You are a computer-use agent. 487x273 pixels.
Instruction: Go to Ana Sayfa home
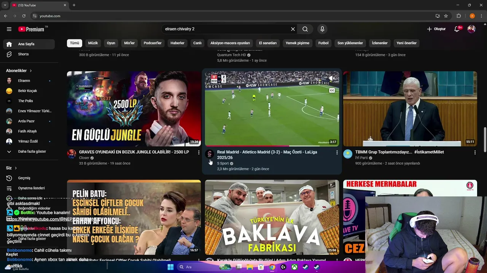pos(29,44)
